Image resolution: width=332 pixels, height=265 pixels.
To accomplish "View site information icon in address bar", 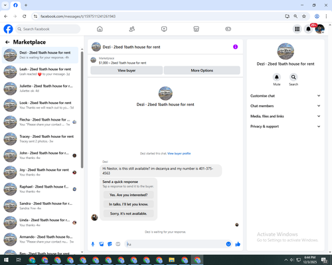I will point(35,16).
